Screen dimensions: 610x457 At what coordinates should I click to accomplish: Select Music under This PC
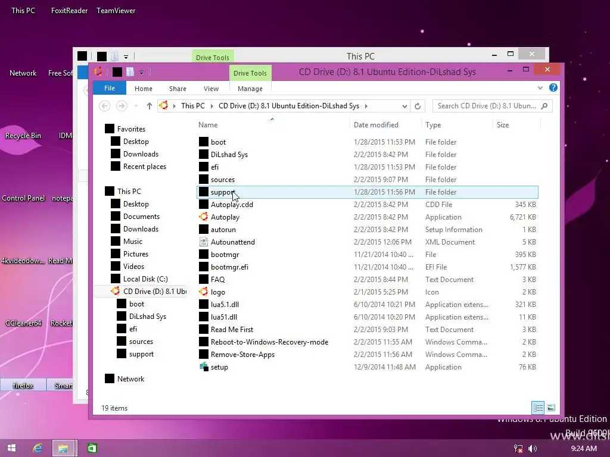pyautogui.click(x=133, y=242)
